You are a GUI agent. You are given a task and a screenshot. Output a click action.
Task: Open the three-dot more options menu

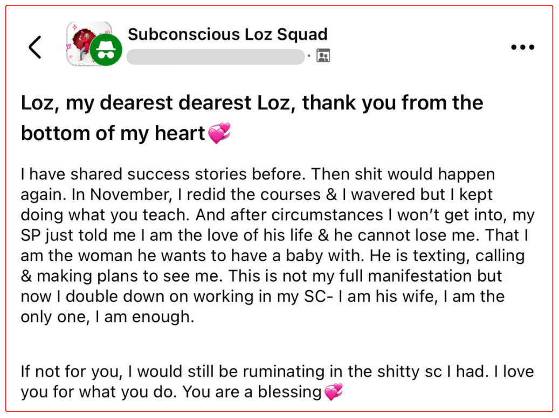(522, 47)
